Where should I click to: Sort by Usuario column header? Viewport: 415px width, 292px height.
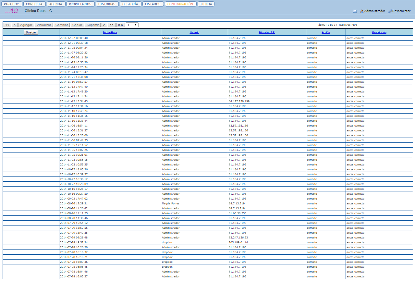(194, 32)
